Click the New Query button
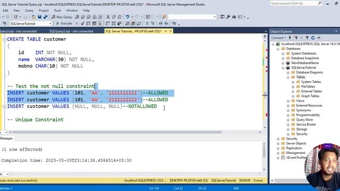 (62, 17)
